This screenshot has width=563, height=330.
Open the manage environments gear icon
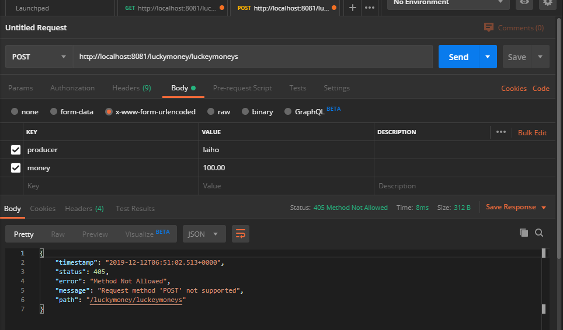(x=548, y=3)
